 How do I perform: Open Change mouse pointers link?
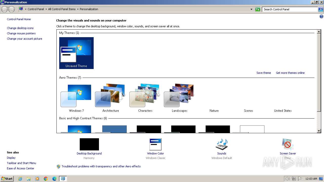21,33
